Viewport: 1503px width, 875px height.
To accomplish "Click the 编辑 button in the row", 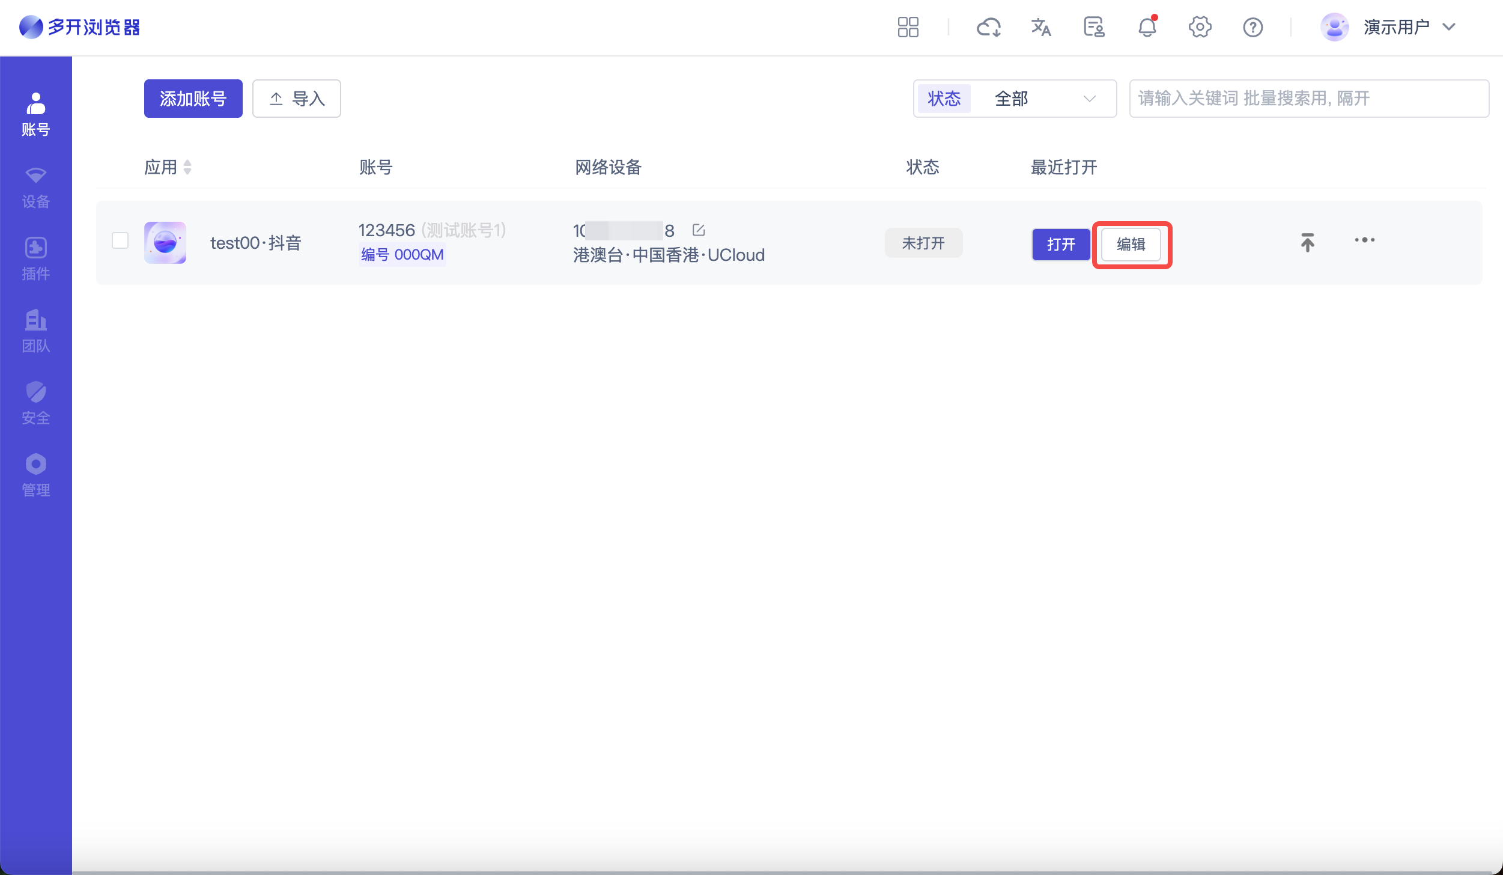I will pyautogui.click(x=1131, y=245).
